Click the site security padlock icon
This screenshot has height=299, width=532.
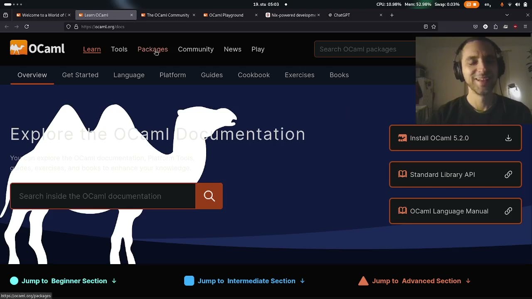76,27
